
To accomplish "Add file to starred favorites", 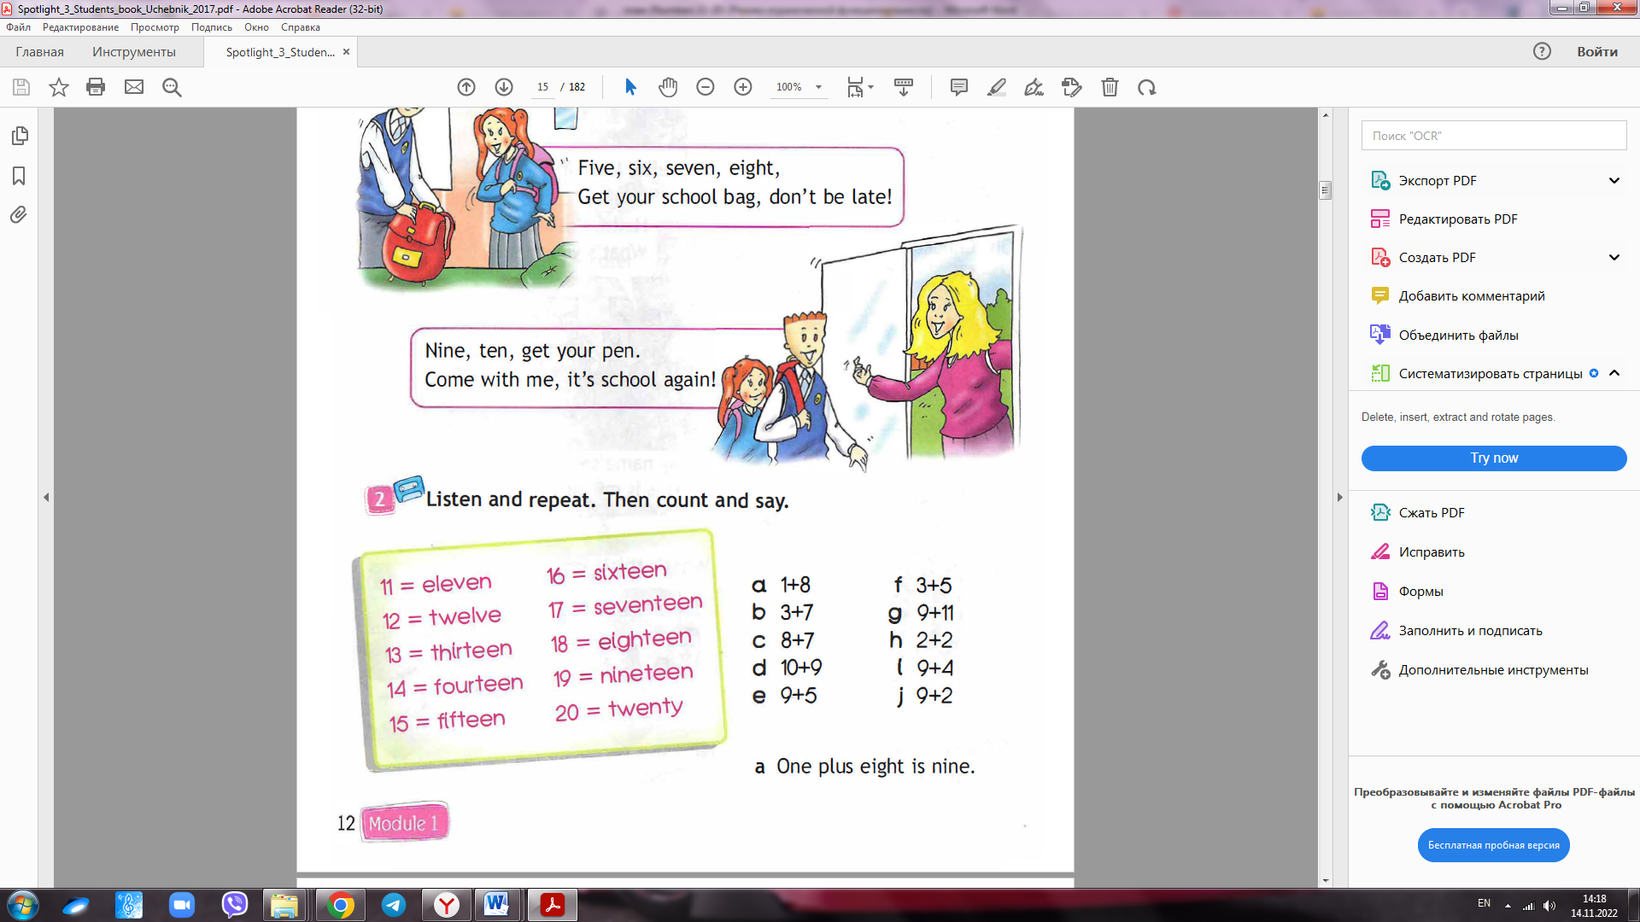I will [59, 87].
